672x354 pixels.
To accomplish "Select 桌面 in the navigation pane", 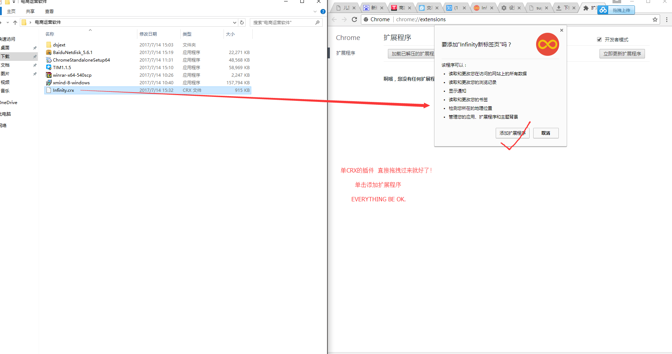I will point(5,48).
